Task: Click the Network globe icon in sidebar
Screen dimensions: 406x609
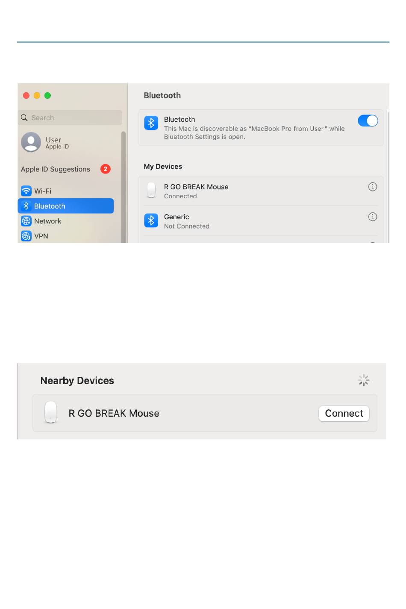Action: [x=26, y=221]
